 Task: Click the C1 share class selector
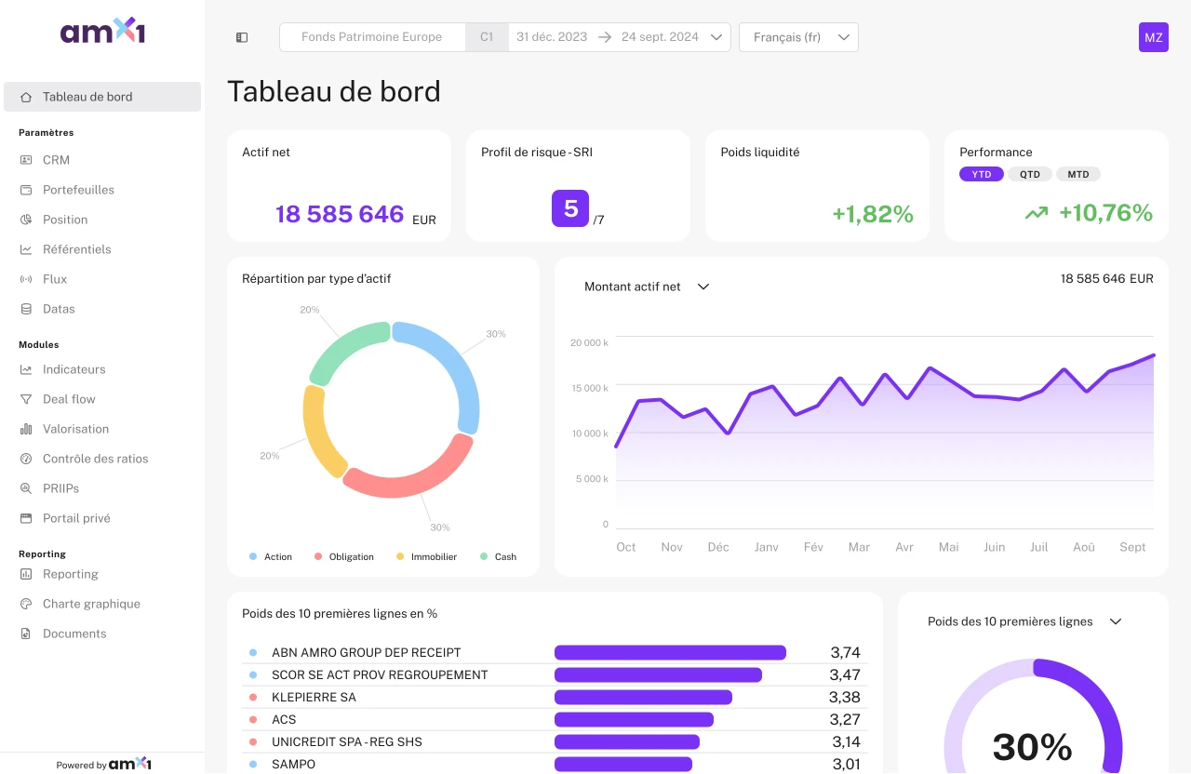coord(487,37)
